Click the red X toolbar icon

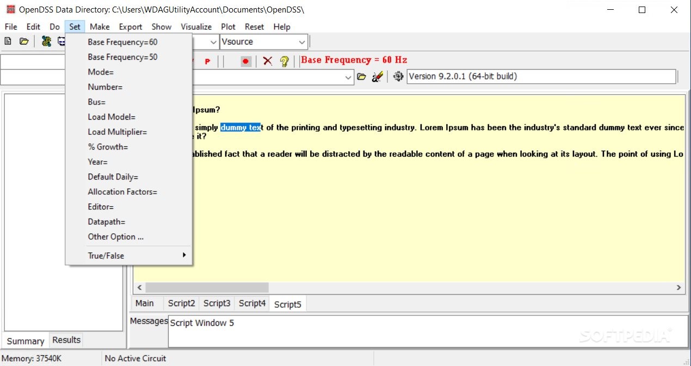(267, 61)
